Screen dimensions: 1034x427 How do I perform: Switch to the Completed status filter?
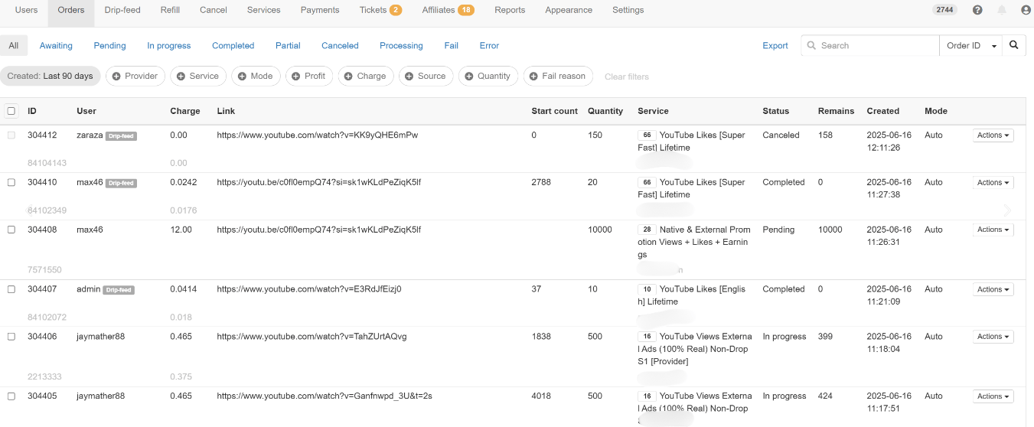233,46
